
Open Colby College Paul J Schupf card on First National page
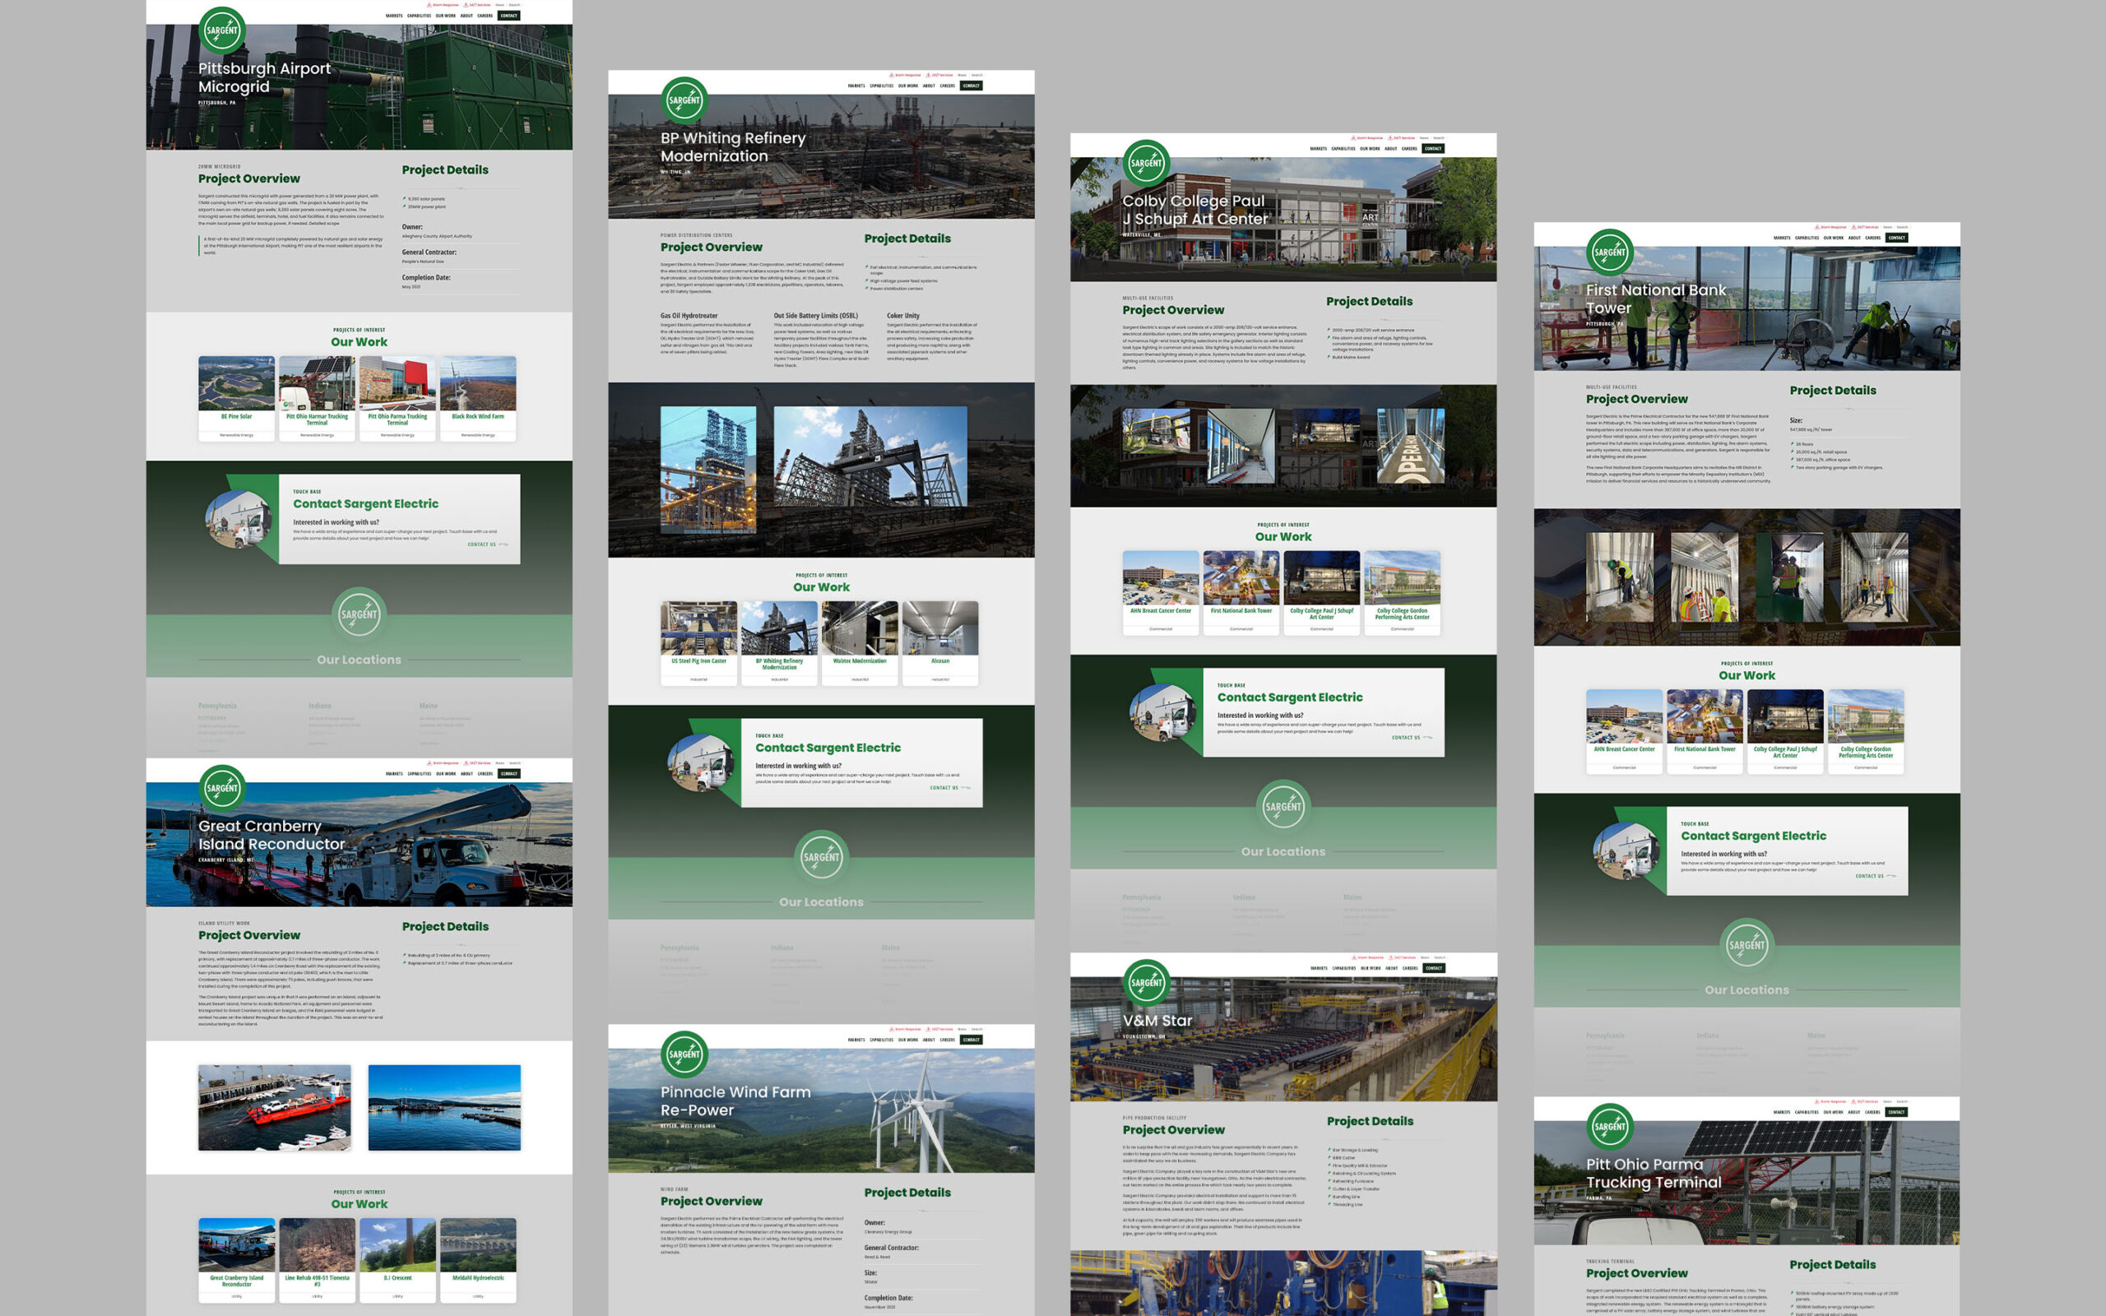click(1785, 731)
